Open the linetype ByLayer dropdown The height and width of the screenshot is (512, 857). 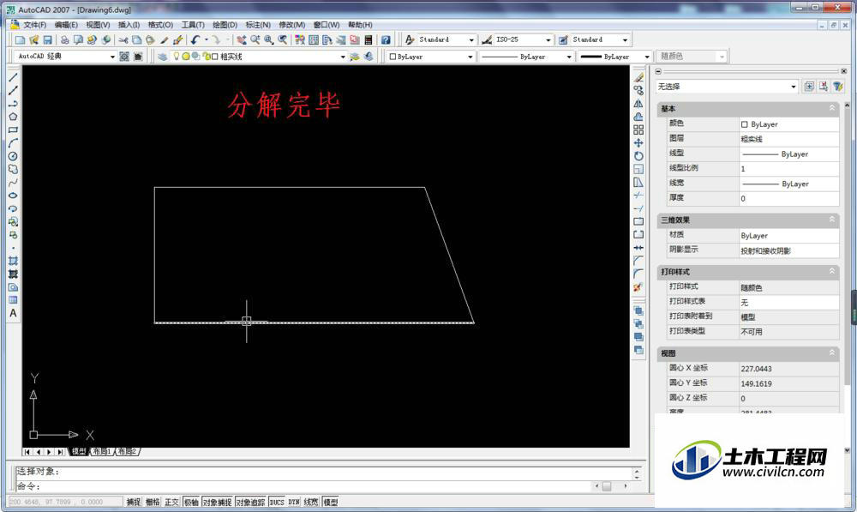tap(568, 57)
